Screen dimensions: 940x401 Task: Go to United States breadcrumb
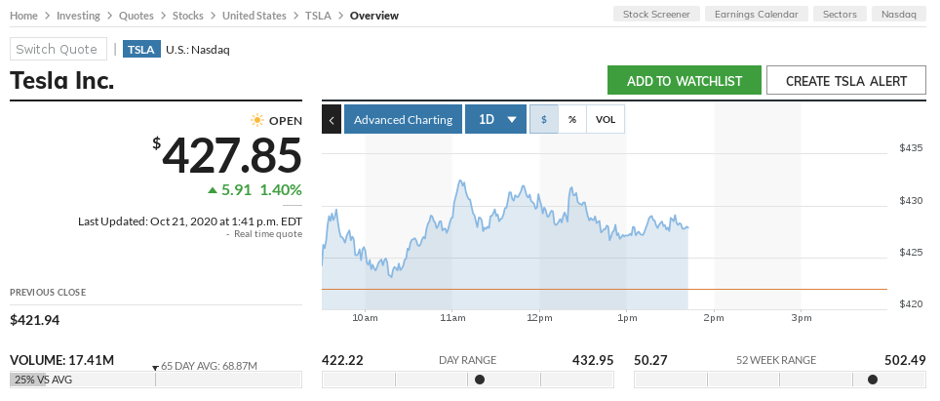point(255,16)
